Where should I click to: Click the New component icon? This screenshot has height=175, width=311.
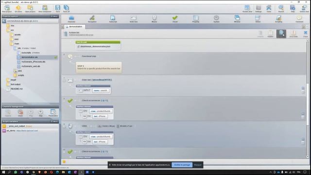pyautogui.click(x=45, y=9)
